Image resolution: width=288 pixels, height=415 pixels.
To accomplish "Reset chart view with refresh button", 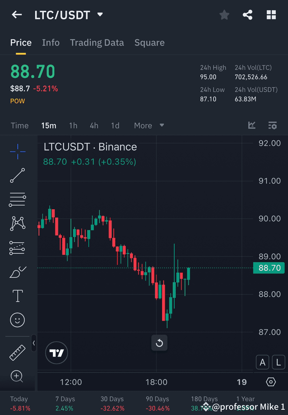I will click(159, 343).
